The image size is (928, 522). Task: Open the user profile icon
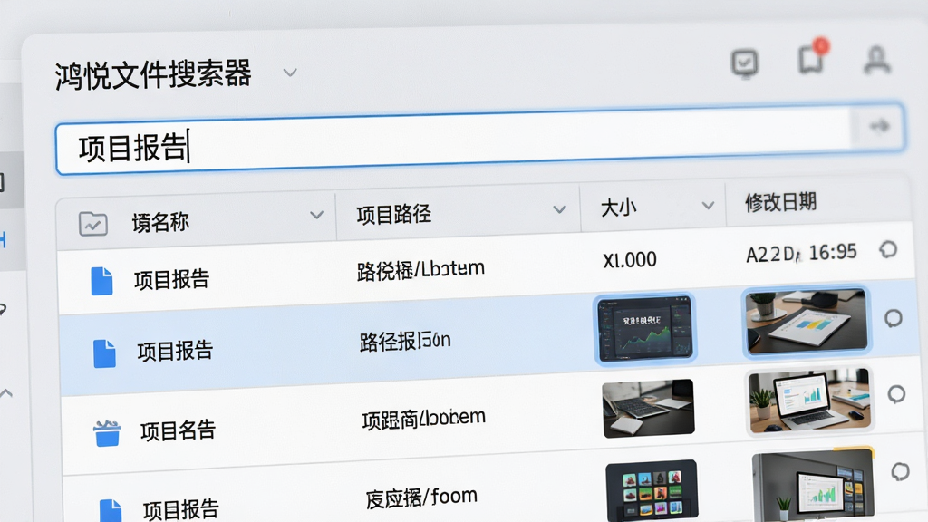point(876,60)
